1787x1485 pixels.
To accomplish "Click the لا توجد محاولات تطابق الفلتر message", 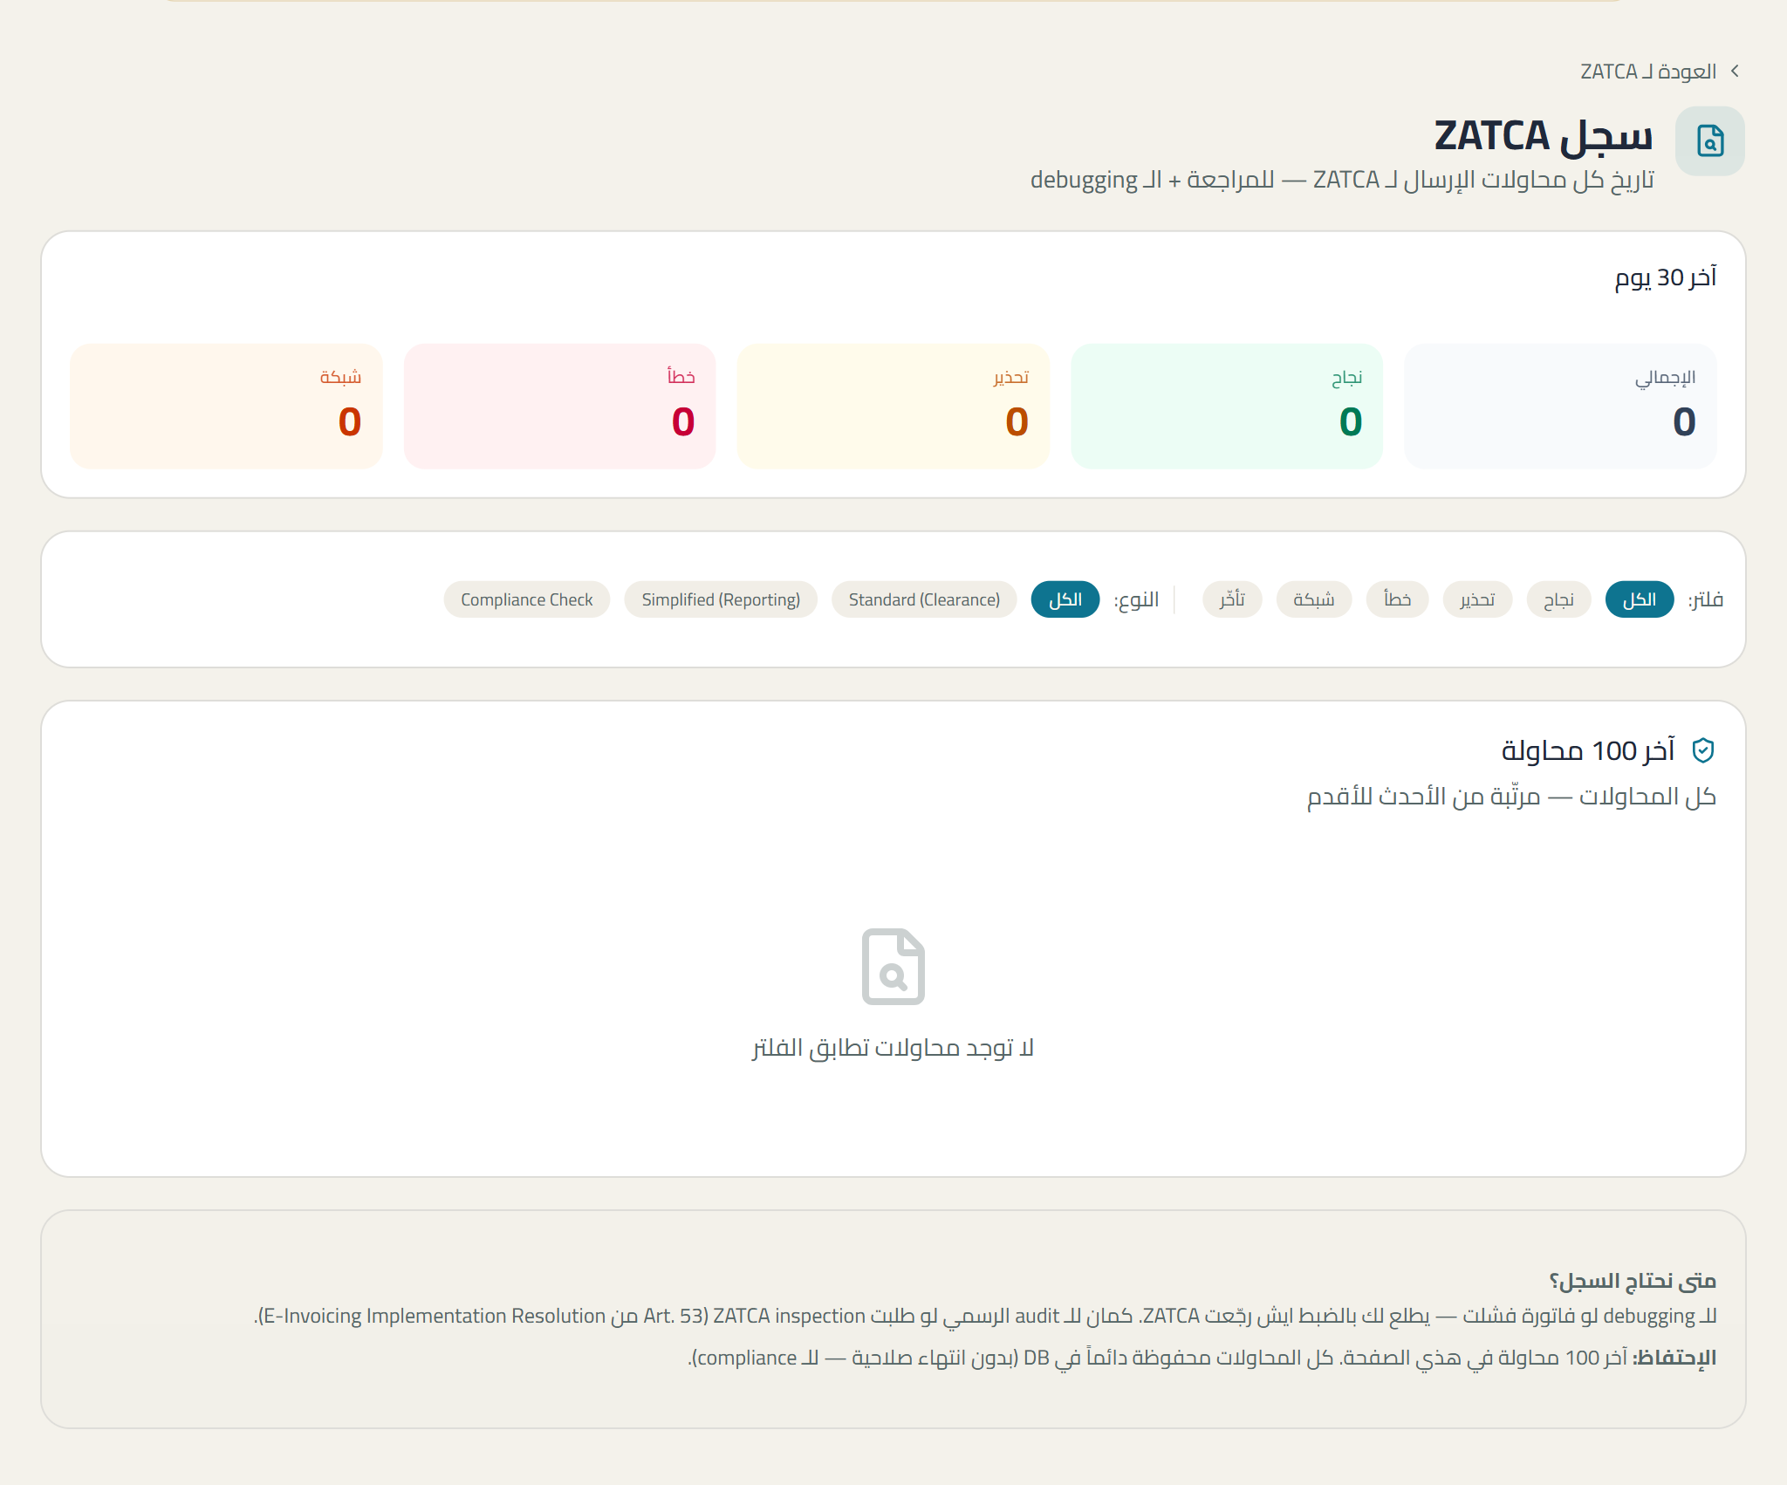I will click(893, 1048).
